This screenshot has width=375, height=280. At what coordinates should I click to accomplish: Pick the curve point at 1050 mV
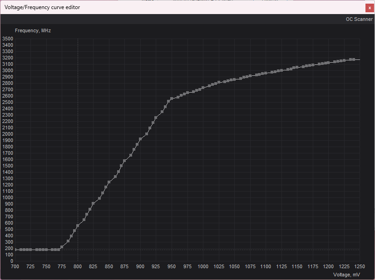pos(234,79)
